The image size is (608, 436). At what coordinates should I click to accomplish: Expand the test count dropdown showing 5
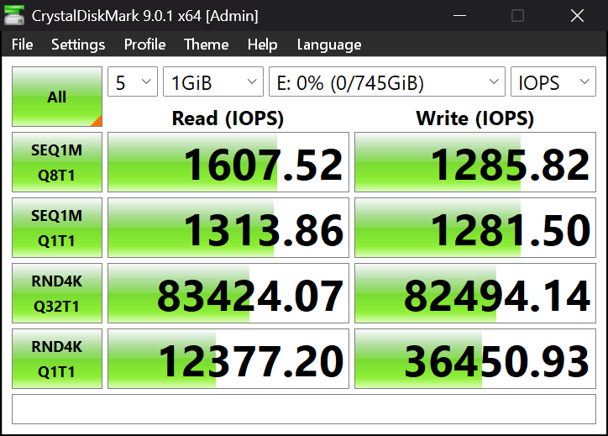pos(133,81)
